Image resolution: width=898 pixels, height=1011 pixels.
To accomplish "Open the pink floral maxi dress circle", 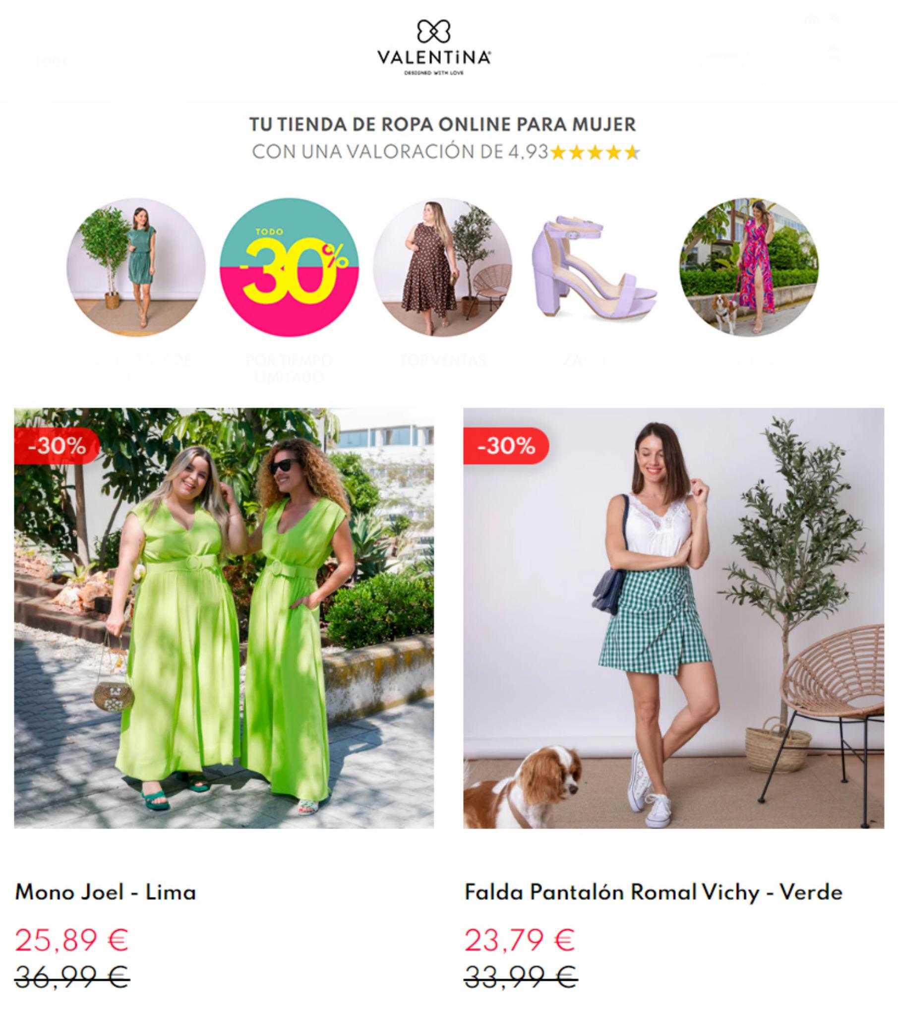I will (749, 267).
